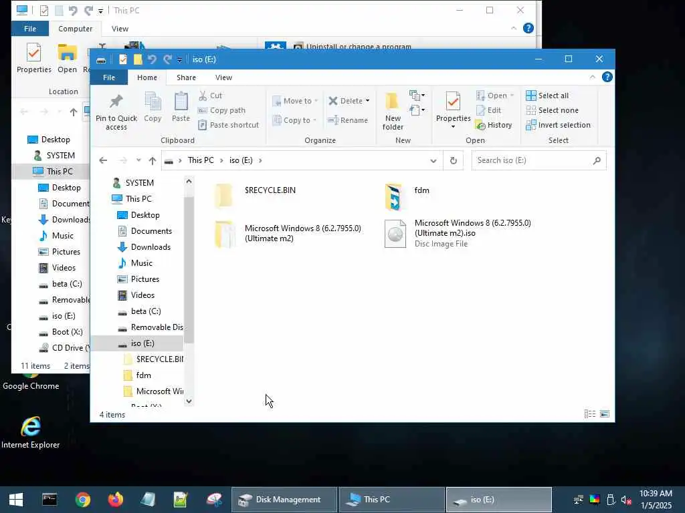Open New item dropdown in ribbon
Viewport: 685px width, 513px height.
[417, 95]
